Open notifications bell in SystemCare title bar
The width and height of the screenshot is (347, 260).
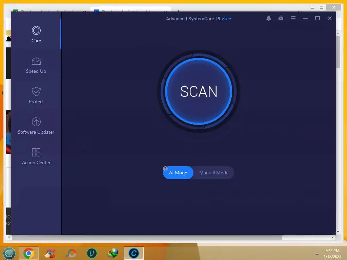[269, 18]
